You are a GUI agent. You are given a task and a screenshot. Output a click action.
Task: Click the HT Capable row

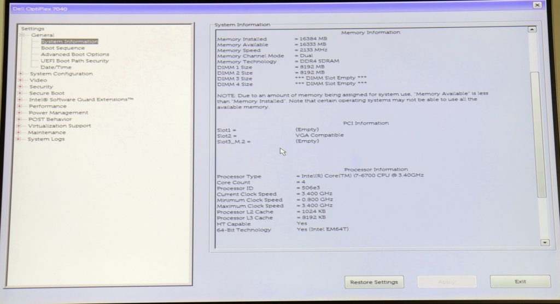click(262, 224)
